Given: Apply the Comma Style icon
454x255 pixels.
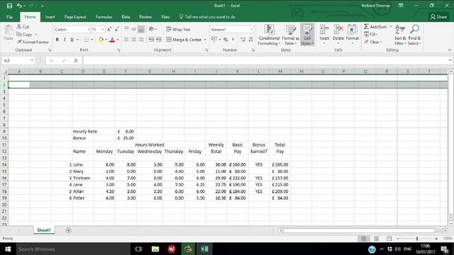Looking at the screenshot, I should [233, 40].
